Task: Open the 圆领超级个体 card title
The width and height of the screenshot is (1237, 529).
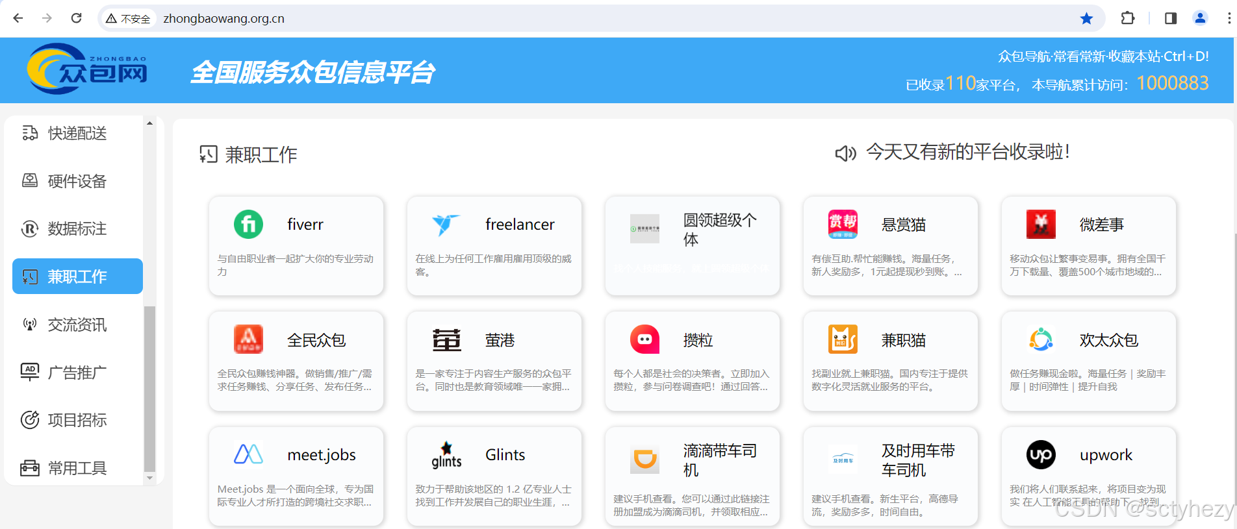Action: coord(720,230)
